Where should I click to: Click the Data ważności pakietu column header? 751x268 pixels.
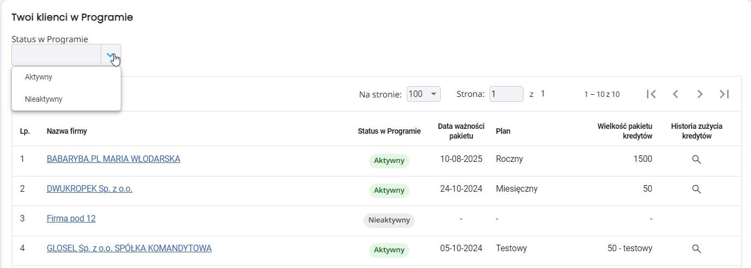[461, 131]
